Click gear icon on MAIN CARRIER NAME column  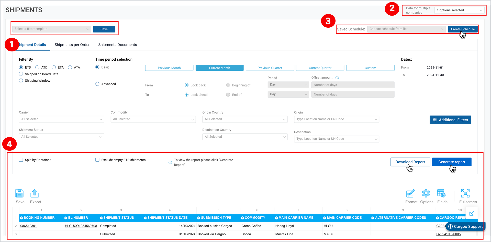(276, 218)
